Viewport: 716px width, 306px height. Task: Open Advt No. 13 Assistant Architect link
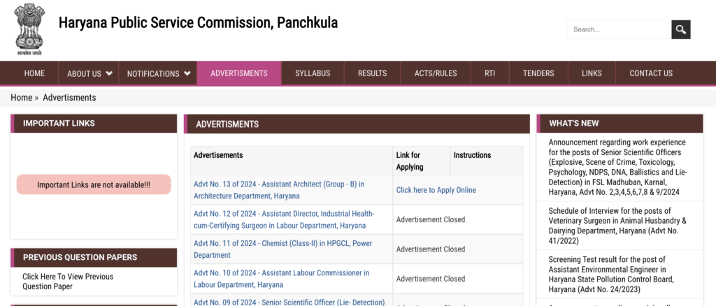(x=278, y=190)
